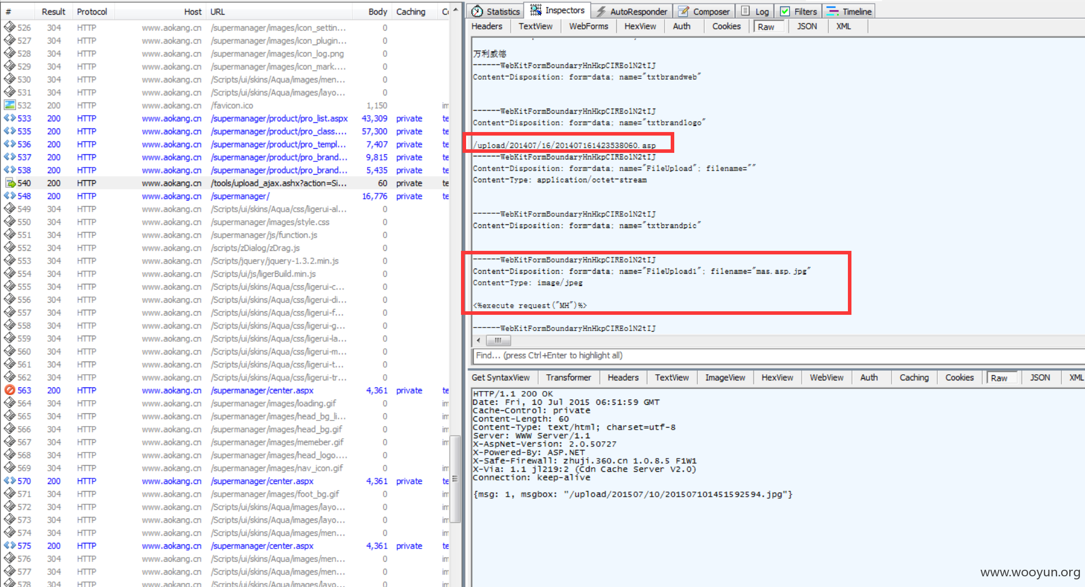1085x587 pixels.
Task: Open response Caching tab
Action: pos(914,377)
